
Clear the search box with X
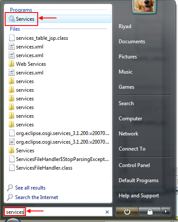coord(107,212)
